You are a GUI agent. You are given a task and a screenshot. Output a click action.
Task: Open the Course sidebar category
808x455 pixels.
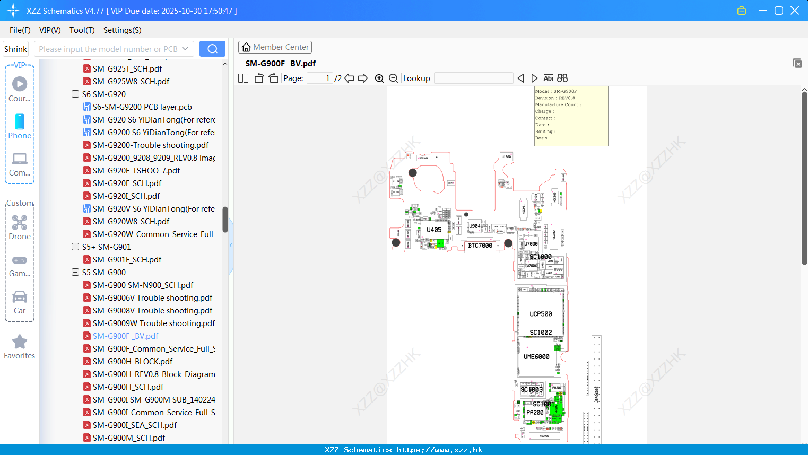coord(20,90)
